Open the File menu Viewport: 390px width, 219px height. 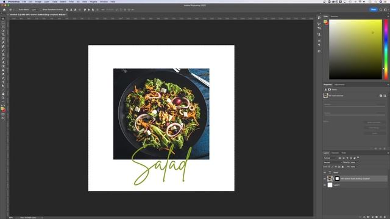[x=24, y=1]
